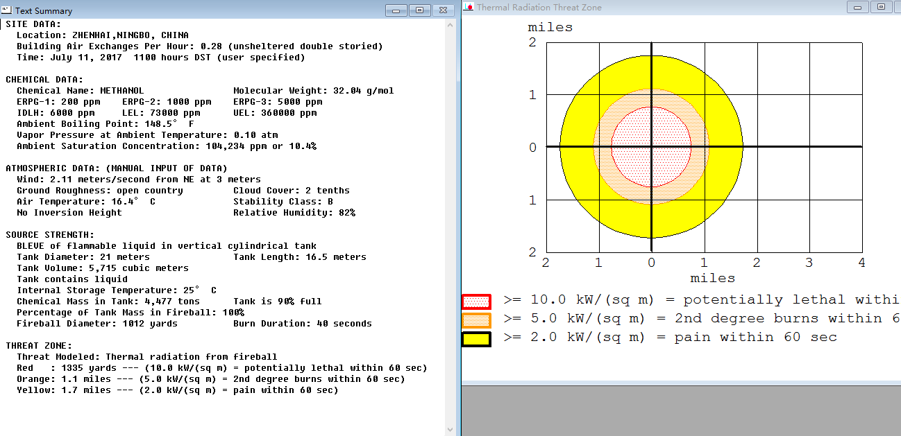Image resolution: width=901 pixels, height=436 pixels.
Task: Click 'Tank Diameter: 21 meters' text
Action: [x=83, y=257]
